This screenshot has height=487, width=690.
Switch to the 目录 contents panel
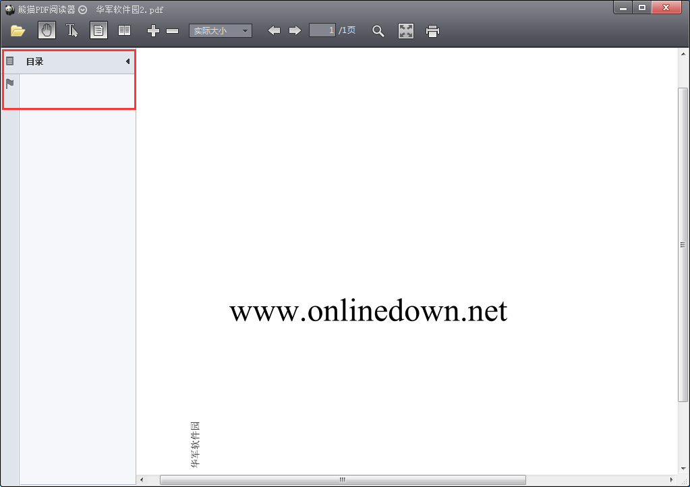[x=9, y=61]
